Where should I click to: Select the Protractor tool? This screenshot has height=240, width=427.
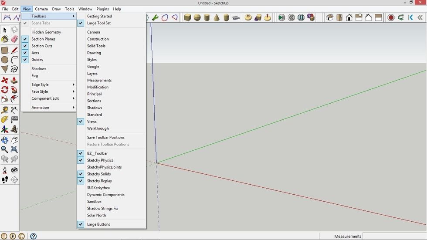pos(5,119)
